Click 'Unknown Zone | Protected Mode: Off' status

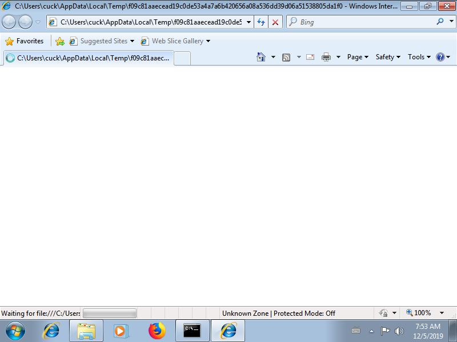tap(279, 313)
